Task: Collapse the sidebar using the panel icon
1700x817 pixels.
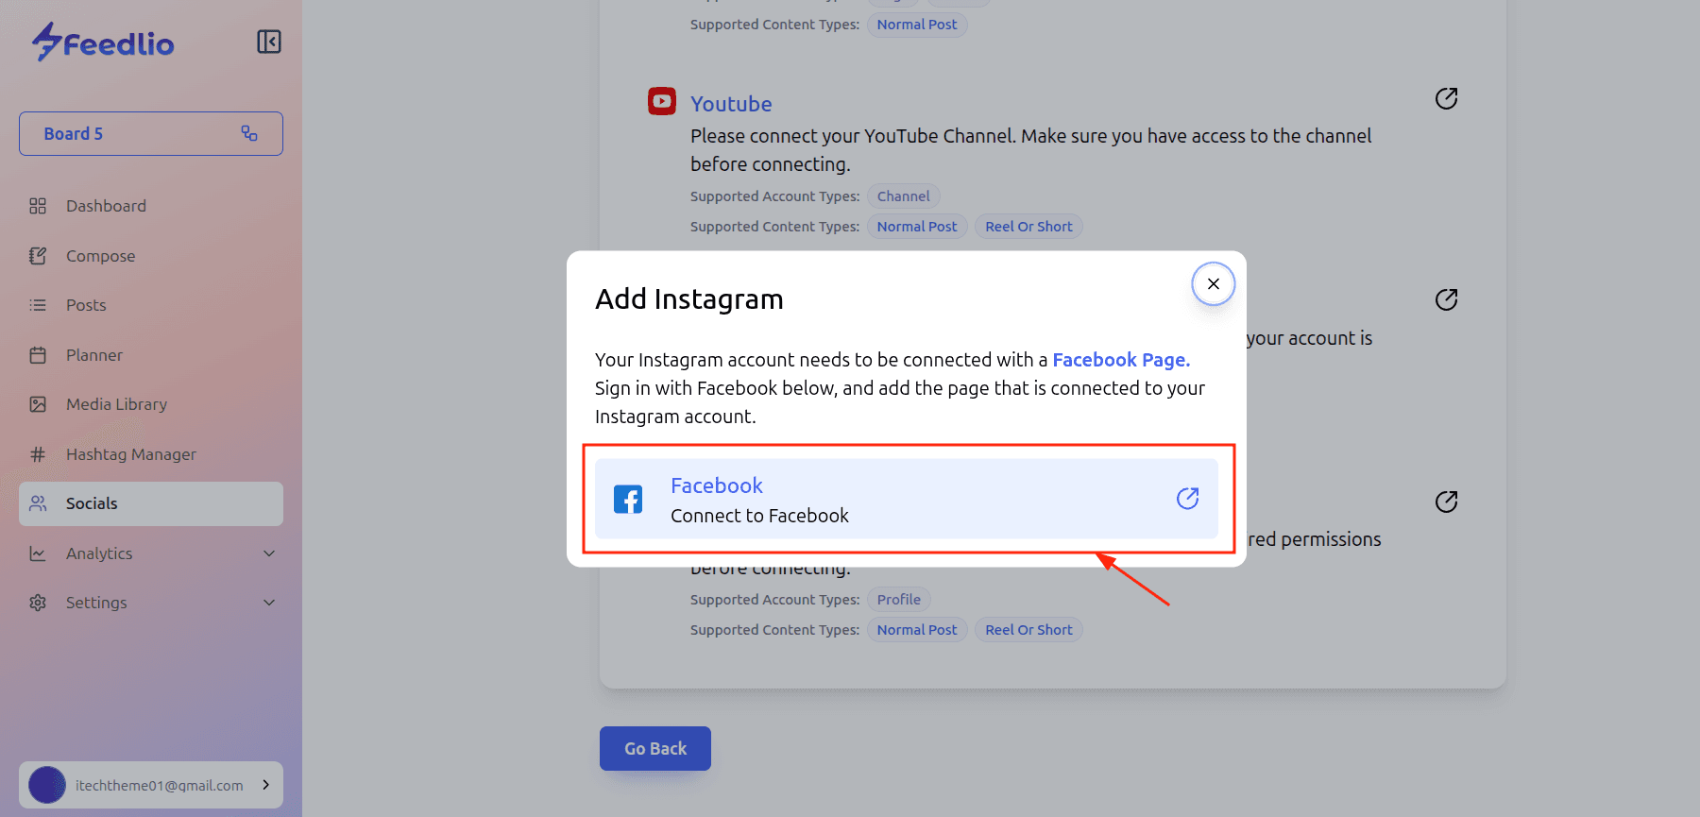Action: click(269, 42)
